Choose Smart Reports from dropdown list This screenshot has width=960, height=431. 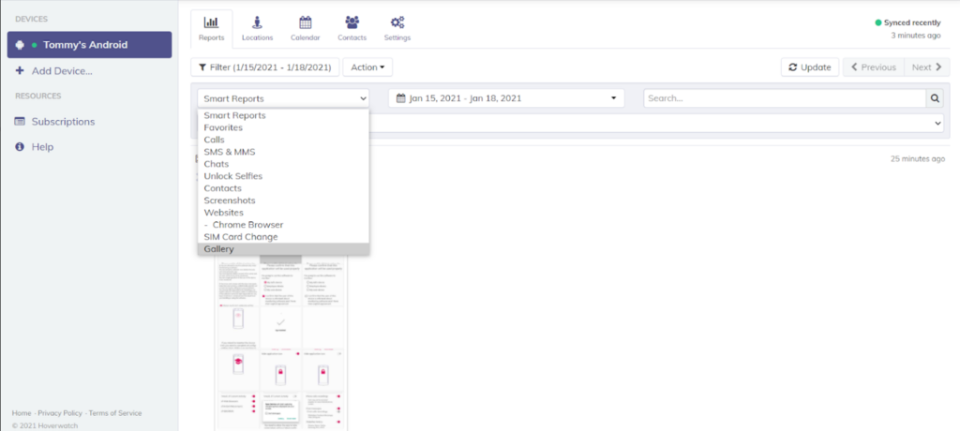point(283,115)
